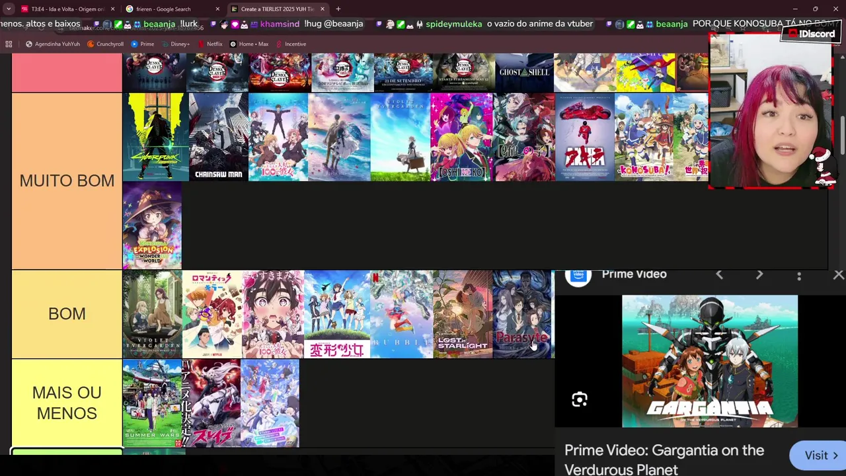Close the T3:E4 Ida e Volta tab

tap(112, 9)
